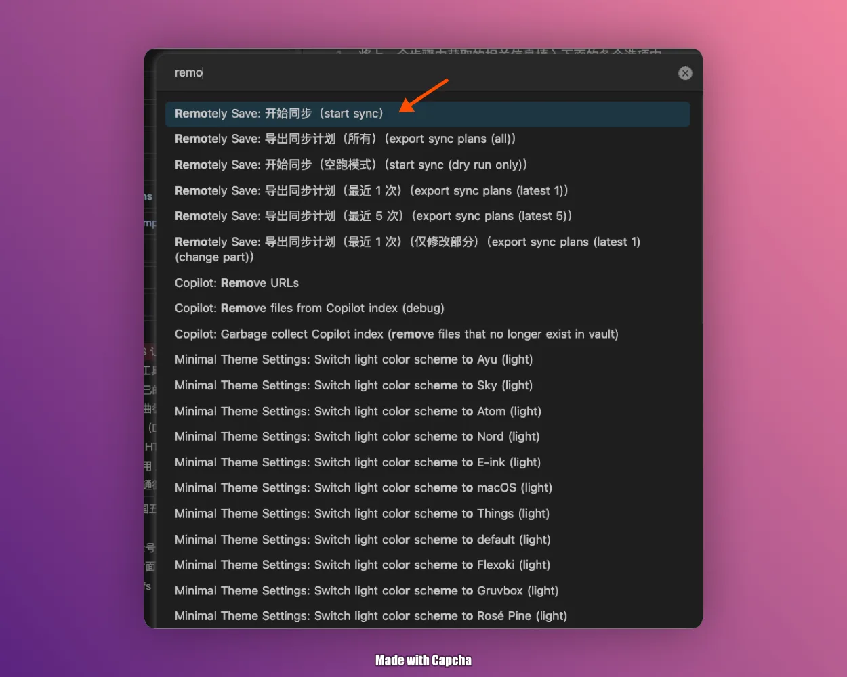Switch light color scheme to E-ink
This screenshot has width=847, height=677.
click(428, 462)
